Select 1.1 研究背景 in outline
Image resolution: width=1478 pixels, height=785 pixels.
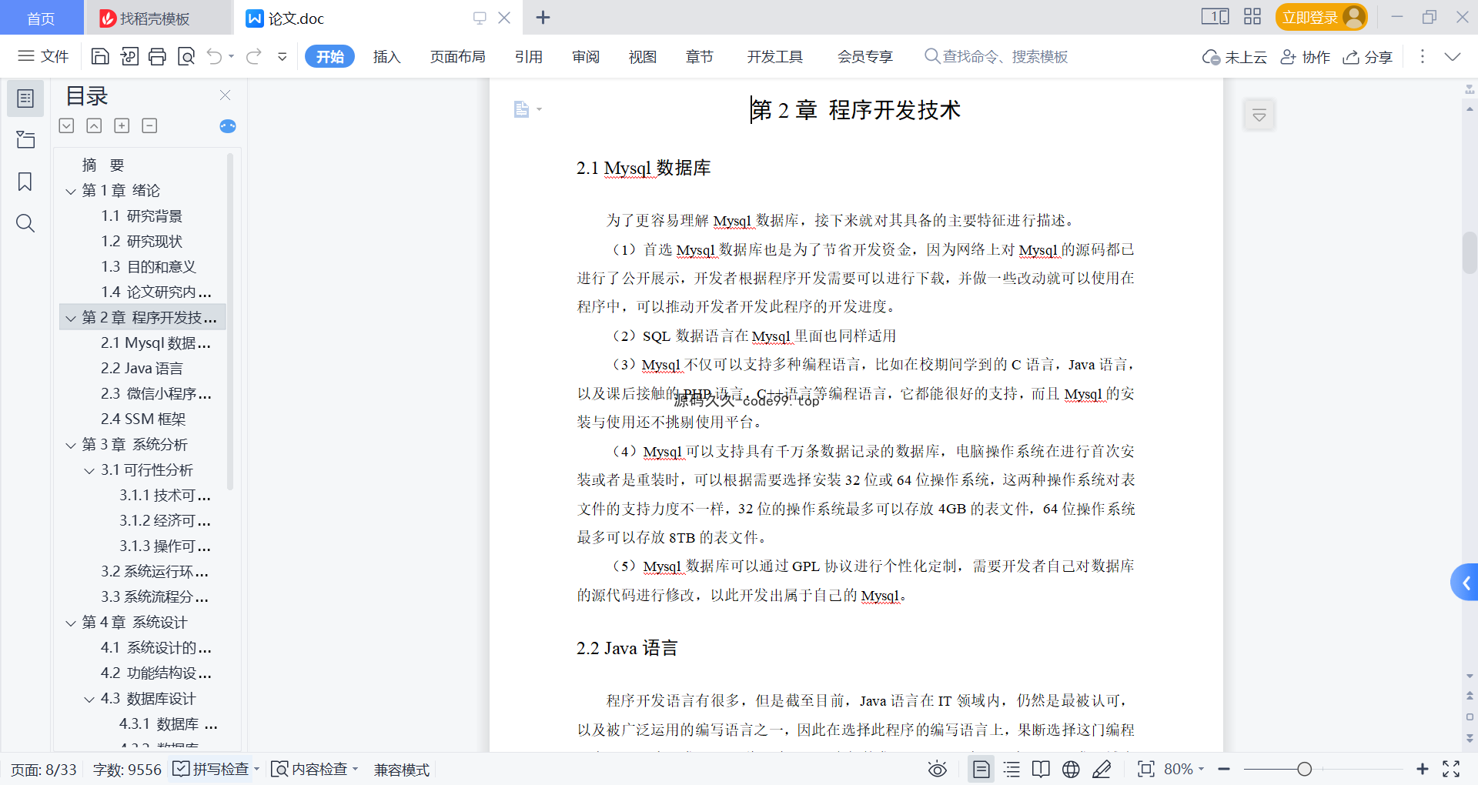pos(142,216)
